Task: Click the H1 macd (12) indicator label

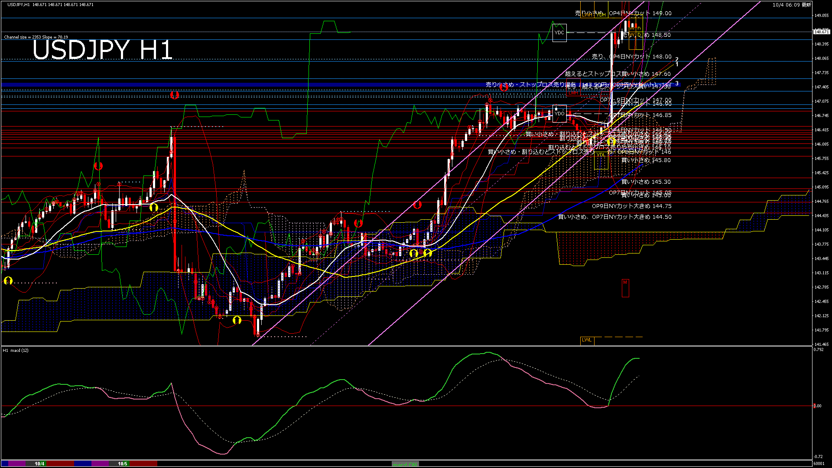Action: (16, 350)
